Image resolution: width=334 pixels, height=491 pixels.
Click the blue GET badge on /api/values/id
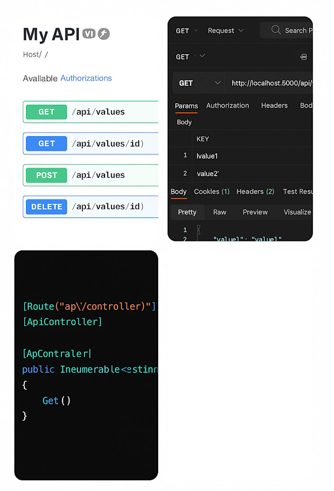point(46,143)
